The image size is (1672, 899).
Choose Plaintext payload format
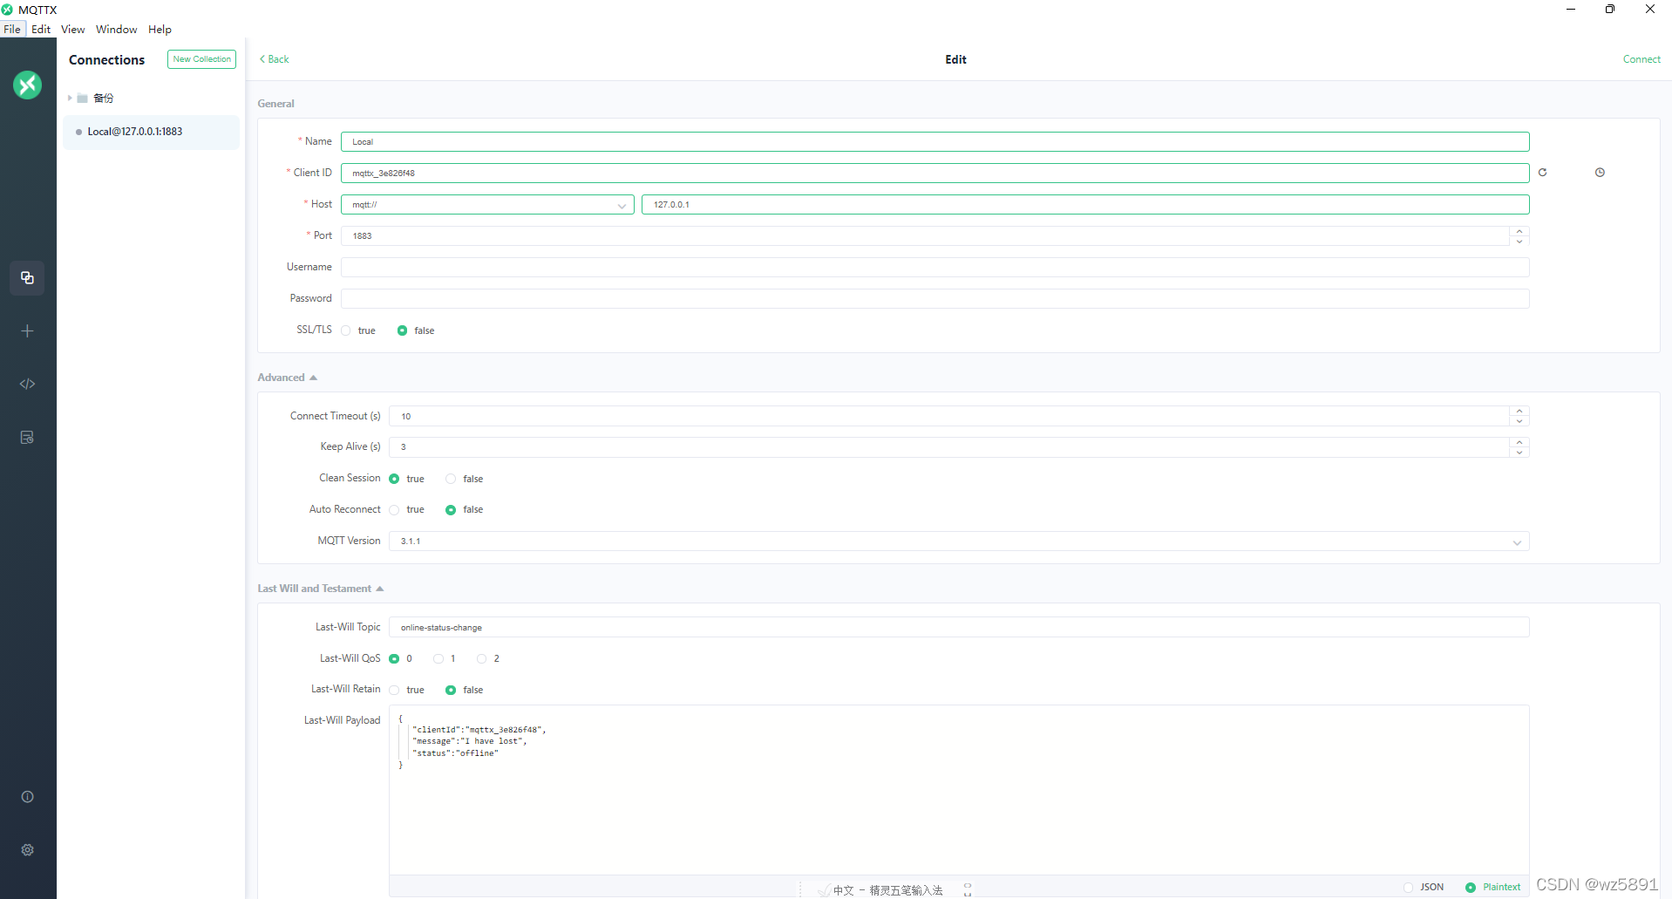coord(1471,888)
